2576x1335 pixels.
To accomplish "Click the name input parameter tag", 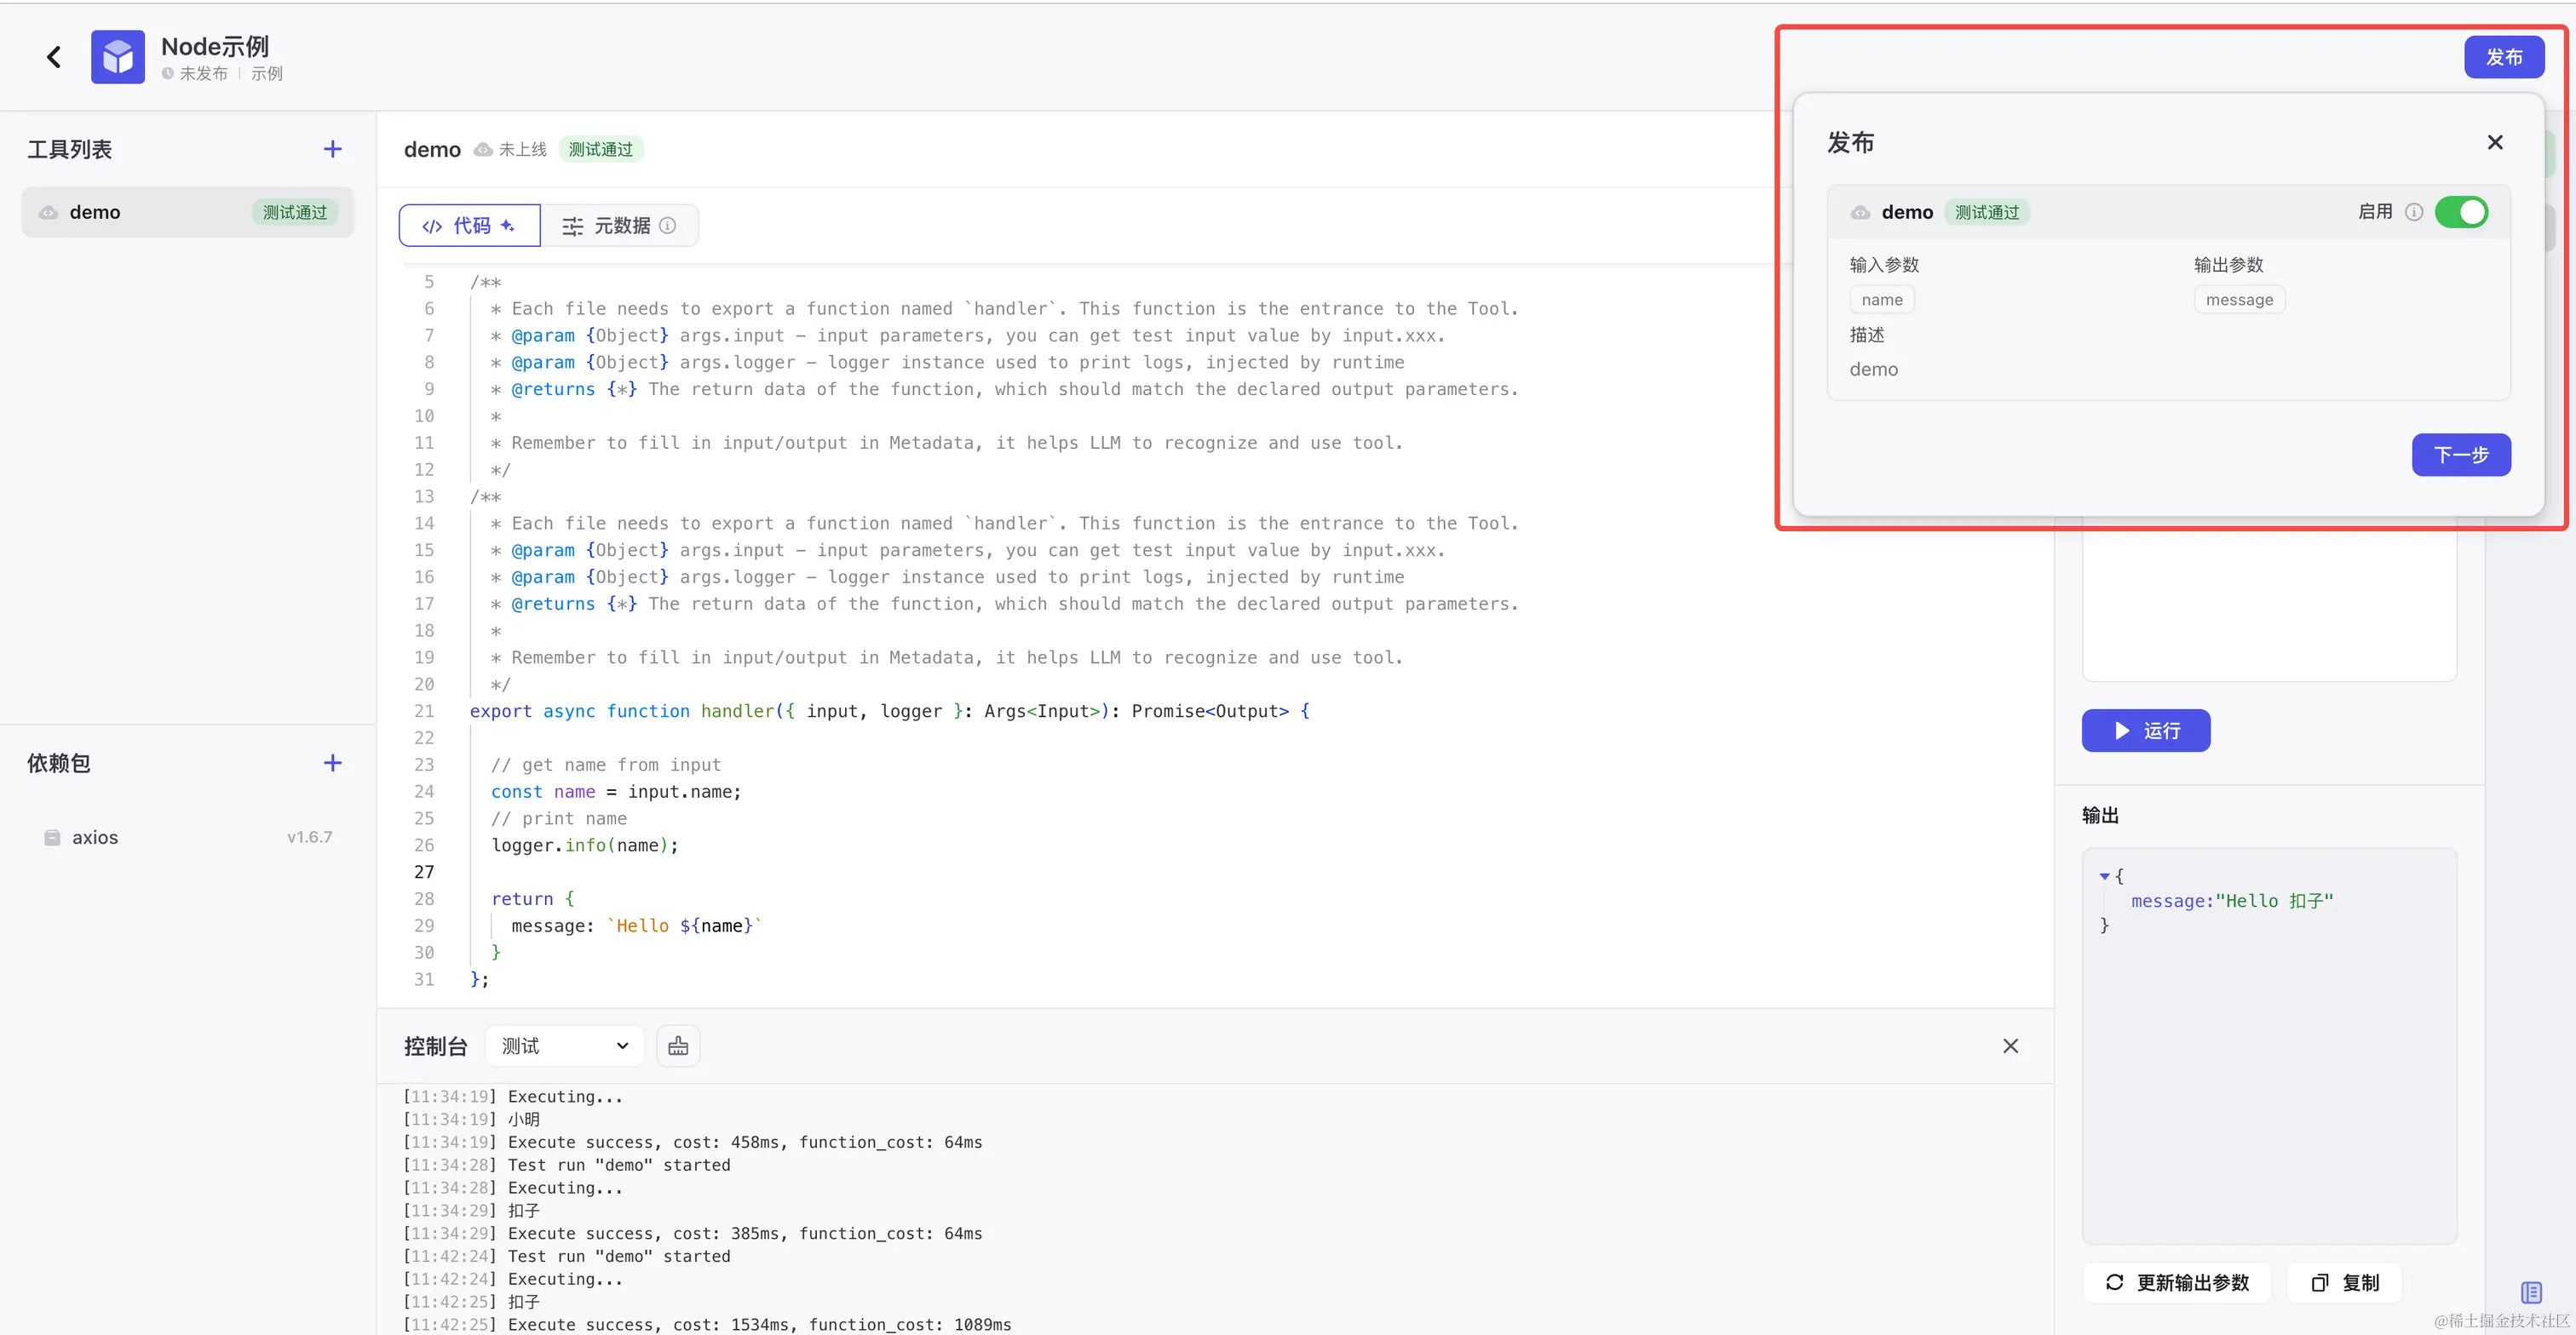I will click(x=1882, y=300).
